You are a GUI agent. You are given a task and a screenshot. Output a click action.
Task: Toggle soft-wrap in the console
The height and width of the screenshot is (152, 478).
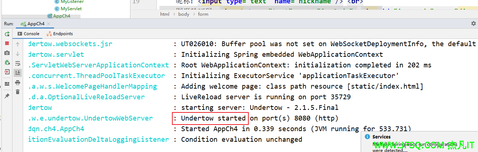(18, 63)
